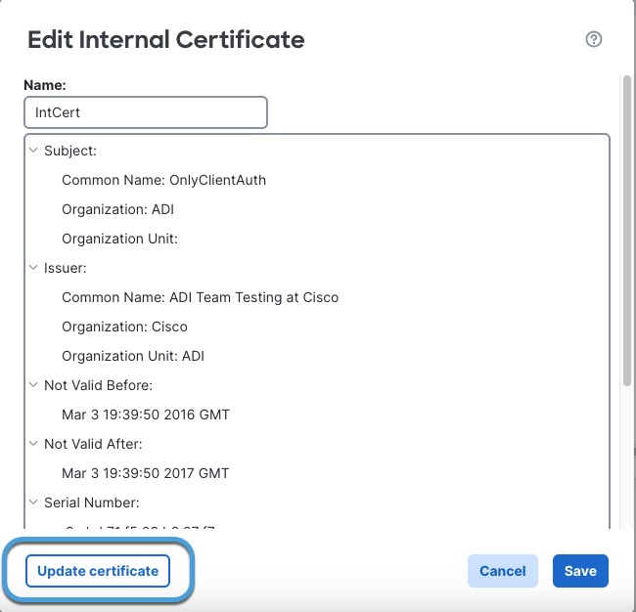The width and height of the screenshot is (636, 612).
Task: Select the Organization: ADI entry
Action: pos(117,209)
